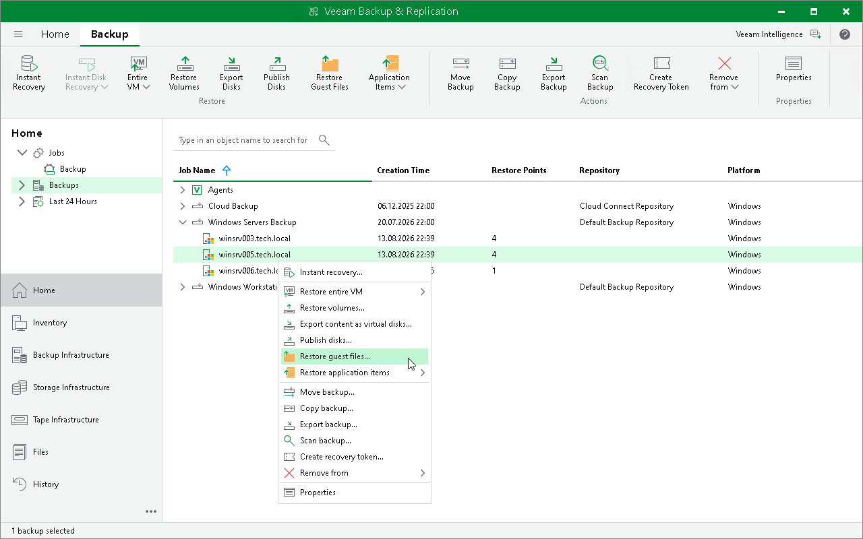Choose Properties in context menu
The height and width of the screenshot is (539, 863).
point(355,493)
